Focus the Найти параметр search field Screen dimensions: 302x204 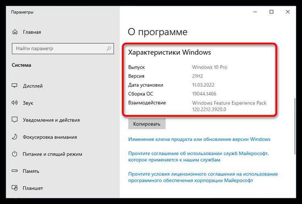point(63,49)
